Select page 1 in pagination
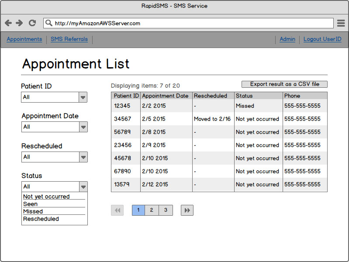The height and width of the screenshot is (262, 349). pos(138,210)
